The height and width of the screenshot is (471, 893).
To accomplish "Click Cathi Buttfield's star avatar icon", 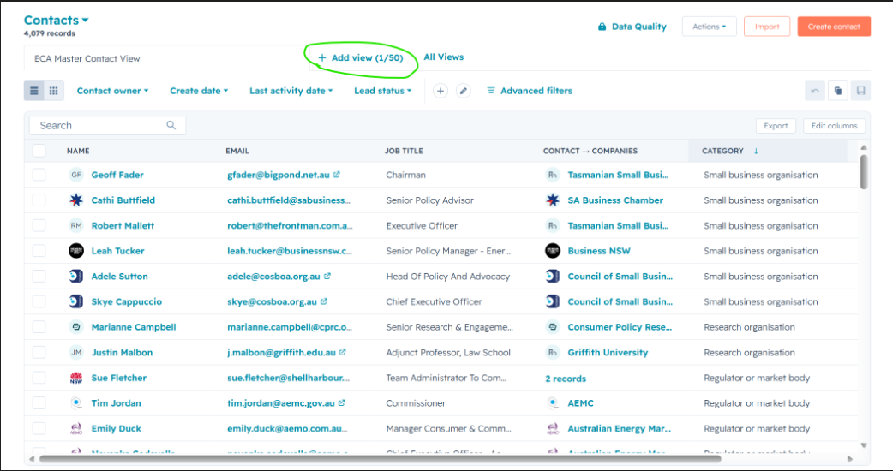I will pos(75,200).
